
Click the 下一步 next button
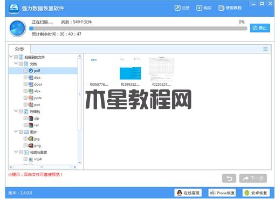pyautogui.click(x=253, y=179)
